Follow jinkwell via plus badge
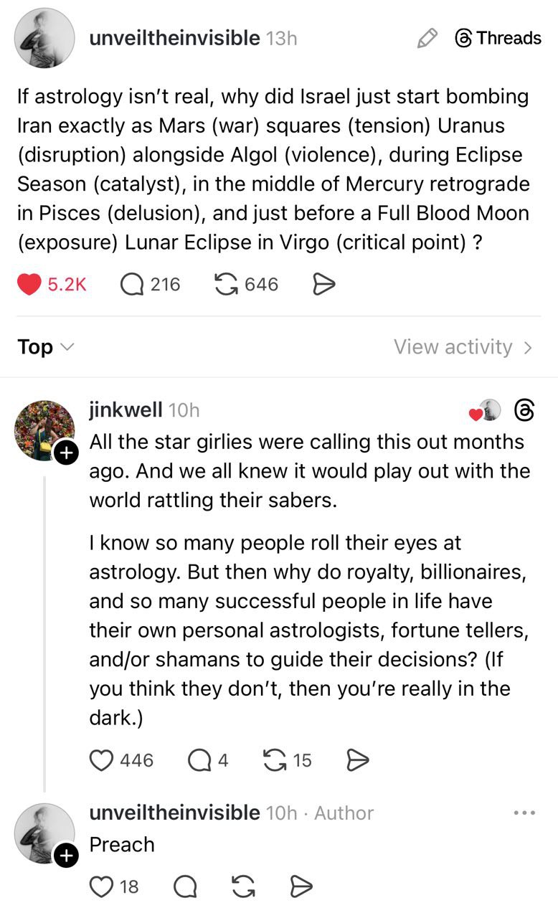The height and width of the screenshot is (918, 558). (x=66, y=453)
